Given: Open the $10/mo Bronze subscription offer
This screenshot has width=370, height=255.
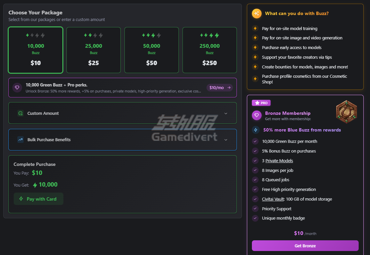Looking at the screenshot, I should (220, 87).
